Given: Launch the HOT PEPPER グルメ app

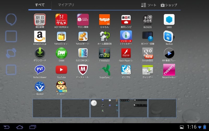Looking at the screenshot, I should pos(61,20).
